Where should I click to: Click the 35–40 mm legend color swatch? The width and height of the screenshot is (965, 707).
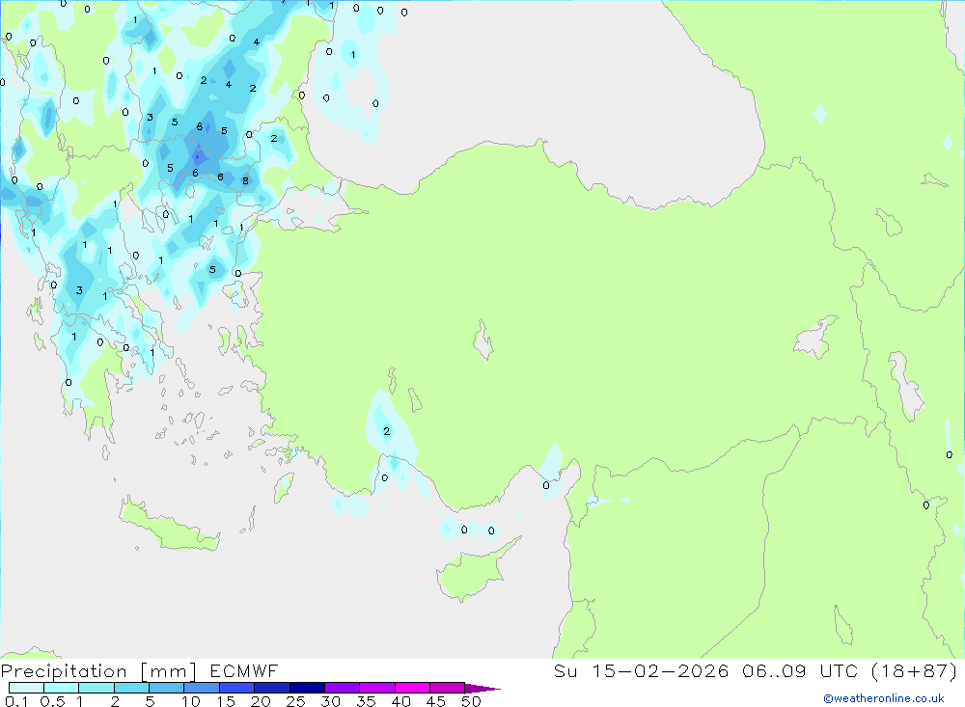point(376,688)
